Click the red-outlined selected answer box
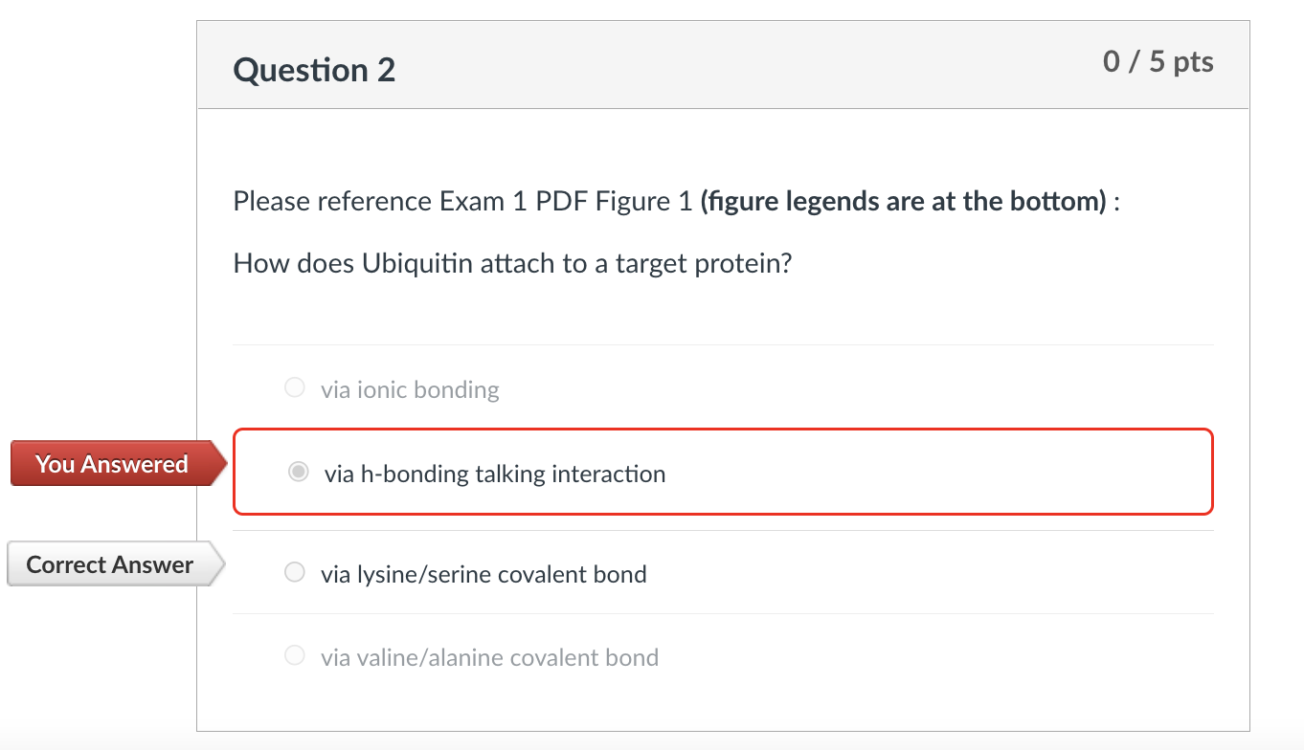Viewport: 1304px width, 750px height. tap(723, 471)
